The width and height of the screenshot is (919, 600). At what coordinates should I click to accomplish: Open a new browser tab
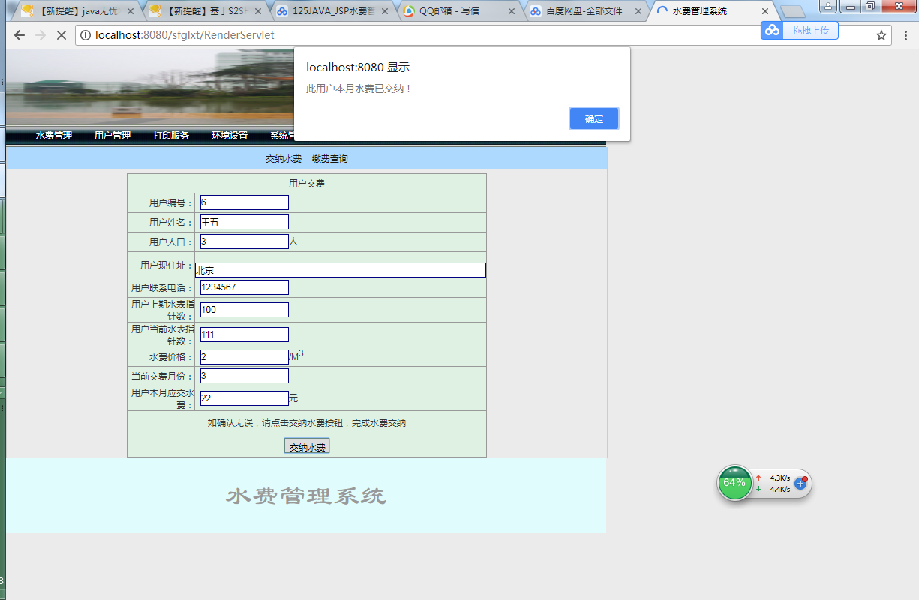(x=793, y=12)
